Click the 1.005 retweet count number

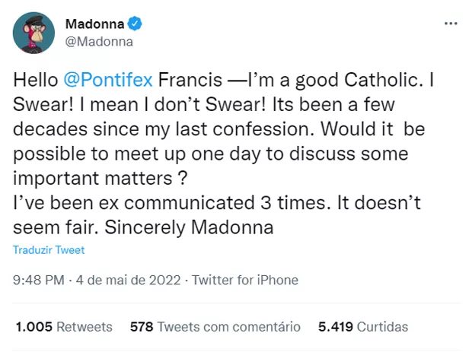(34, 327)
